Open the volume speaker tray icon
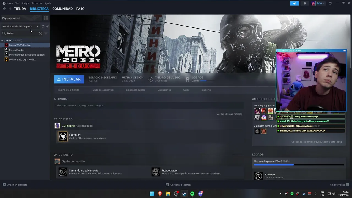 pyautogui.click(x=334, y=194)
